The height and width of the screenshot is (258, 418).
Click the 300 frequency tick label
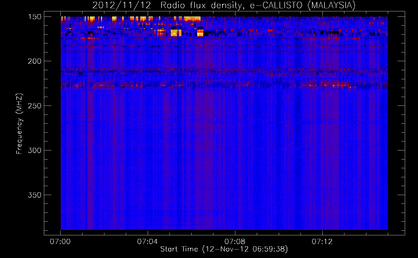(35, 150)
